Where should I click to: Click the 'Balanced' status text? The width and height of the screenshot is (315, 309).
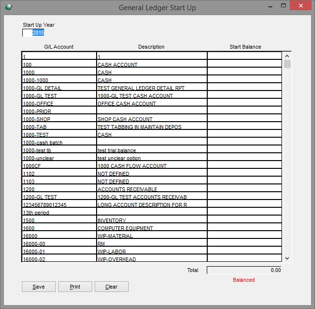[x=244, y=280]
